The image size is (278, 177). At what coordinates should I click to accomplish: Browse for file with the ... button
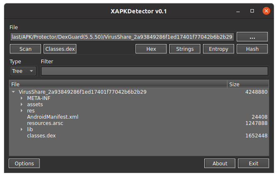(x=252, y=37)
